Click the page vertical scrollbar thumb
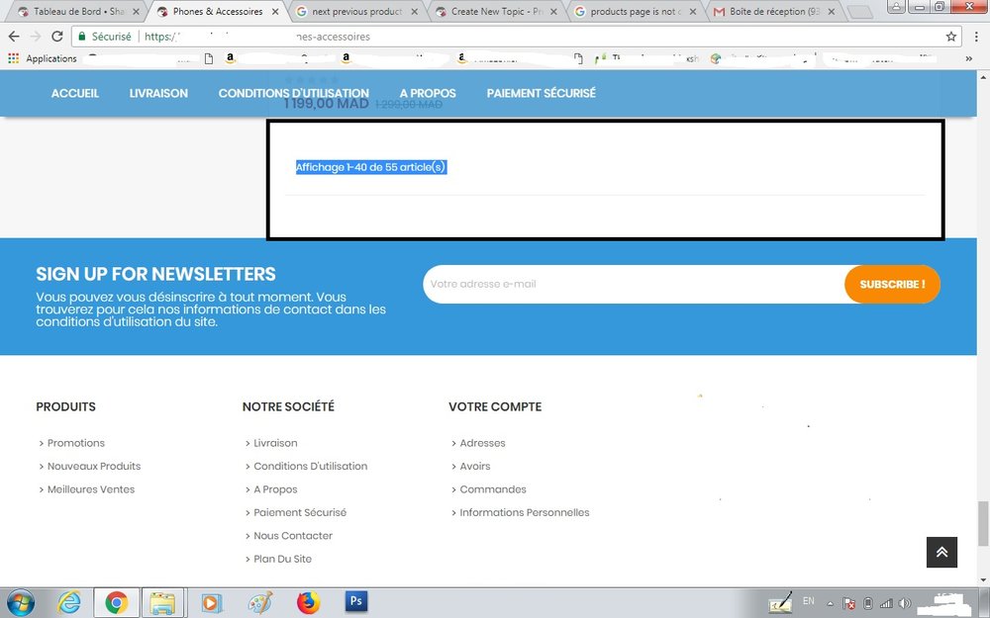The height and width of the screenshot is (618, 990). click(983, 523)
